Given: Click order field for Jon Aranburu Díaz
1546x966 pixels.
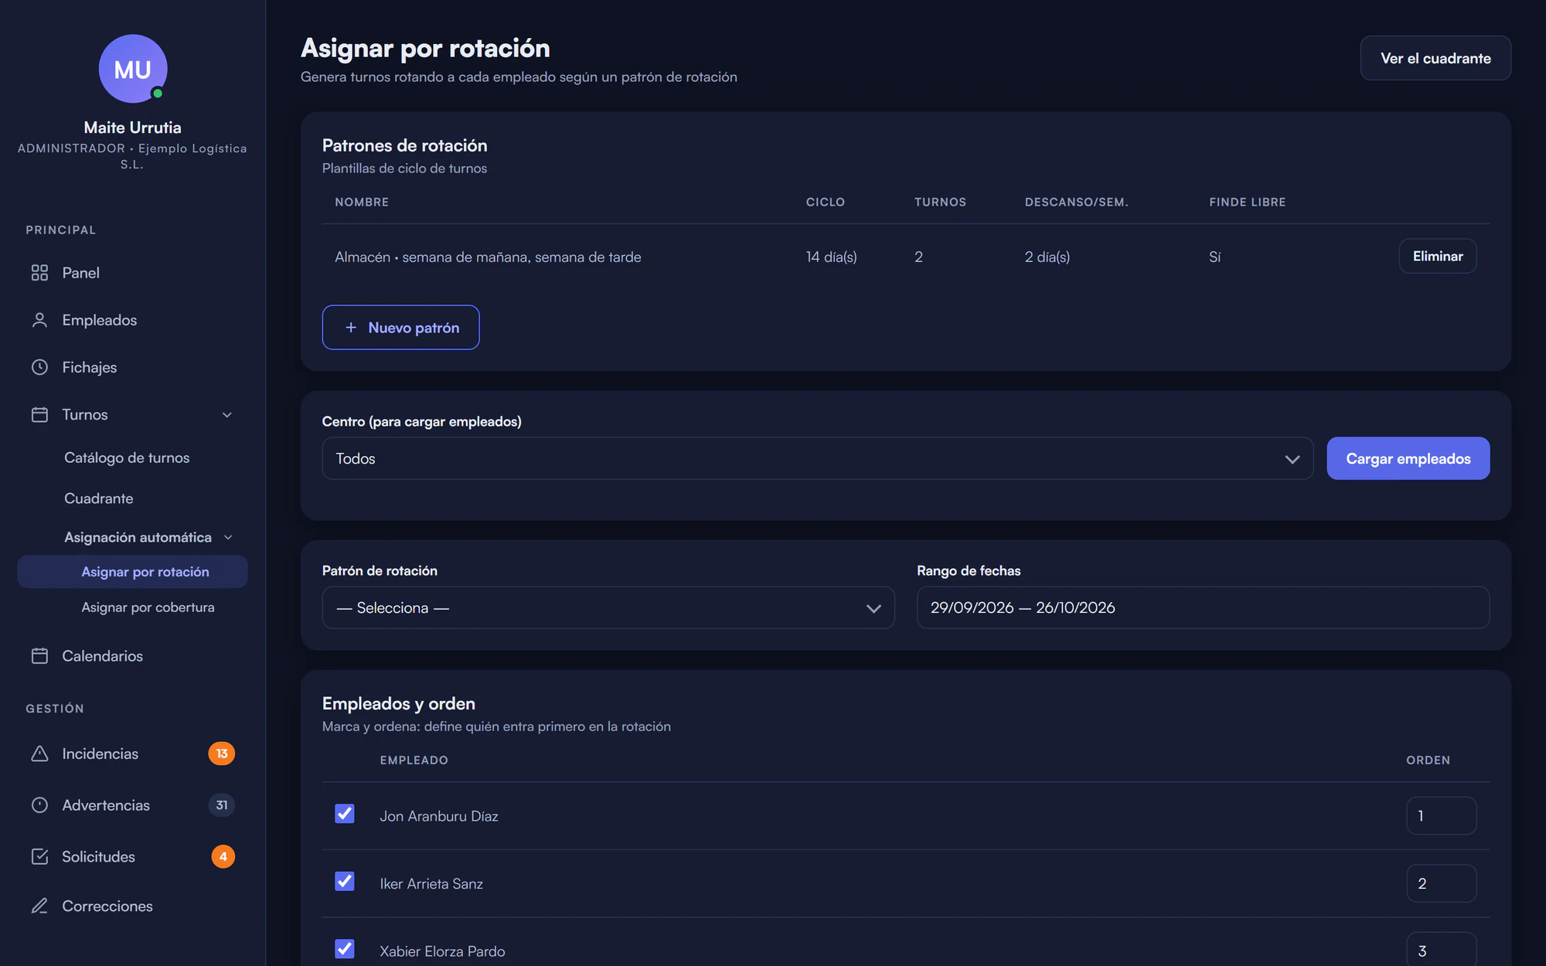Looking at the screenshot, I should (1441, 815).
